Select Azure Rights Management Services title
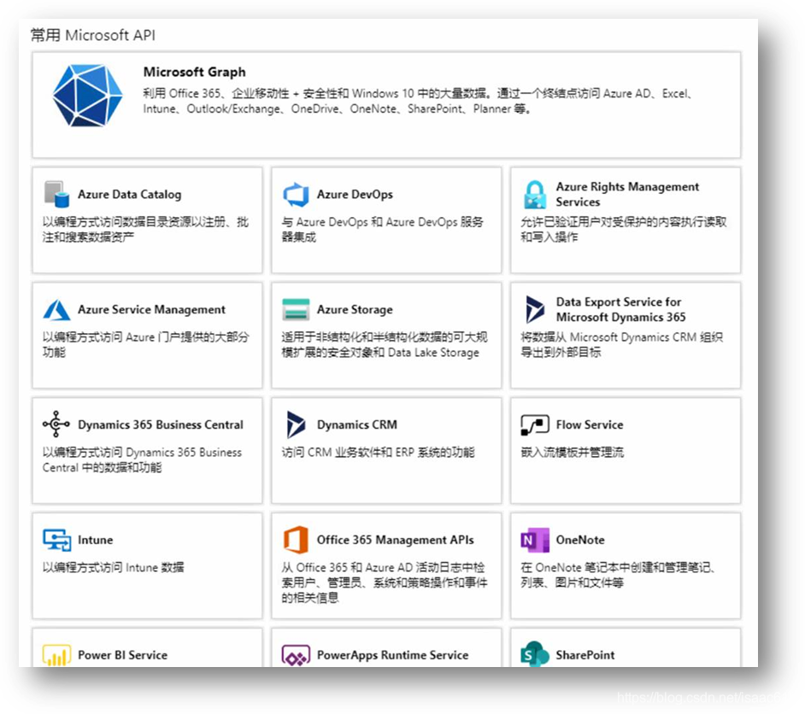The width and height of the screenshot is (805, 714). pos(627,195)
